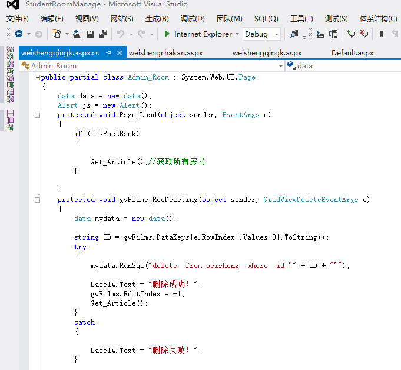Open the Debug configuration combo box
This screenshot has width=401, height=370.
click(261, 34)
